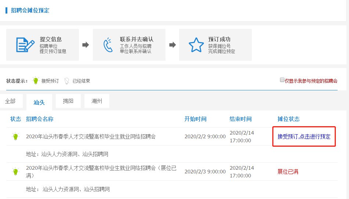This screenshot has width=349, height=199.
Task: Click the green bulb 接受预订 legend icon
Action: 35,81
